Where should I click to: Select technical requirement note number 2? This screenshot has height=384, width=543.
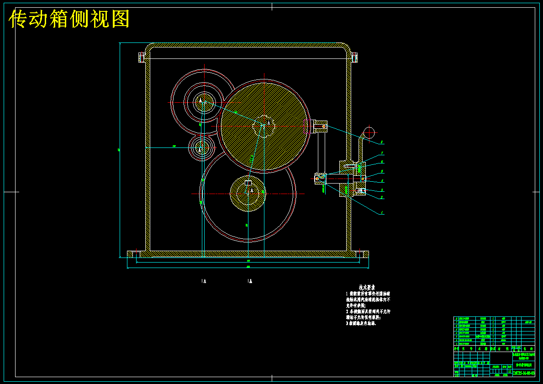pos(368,315)
